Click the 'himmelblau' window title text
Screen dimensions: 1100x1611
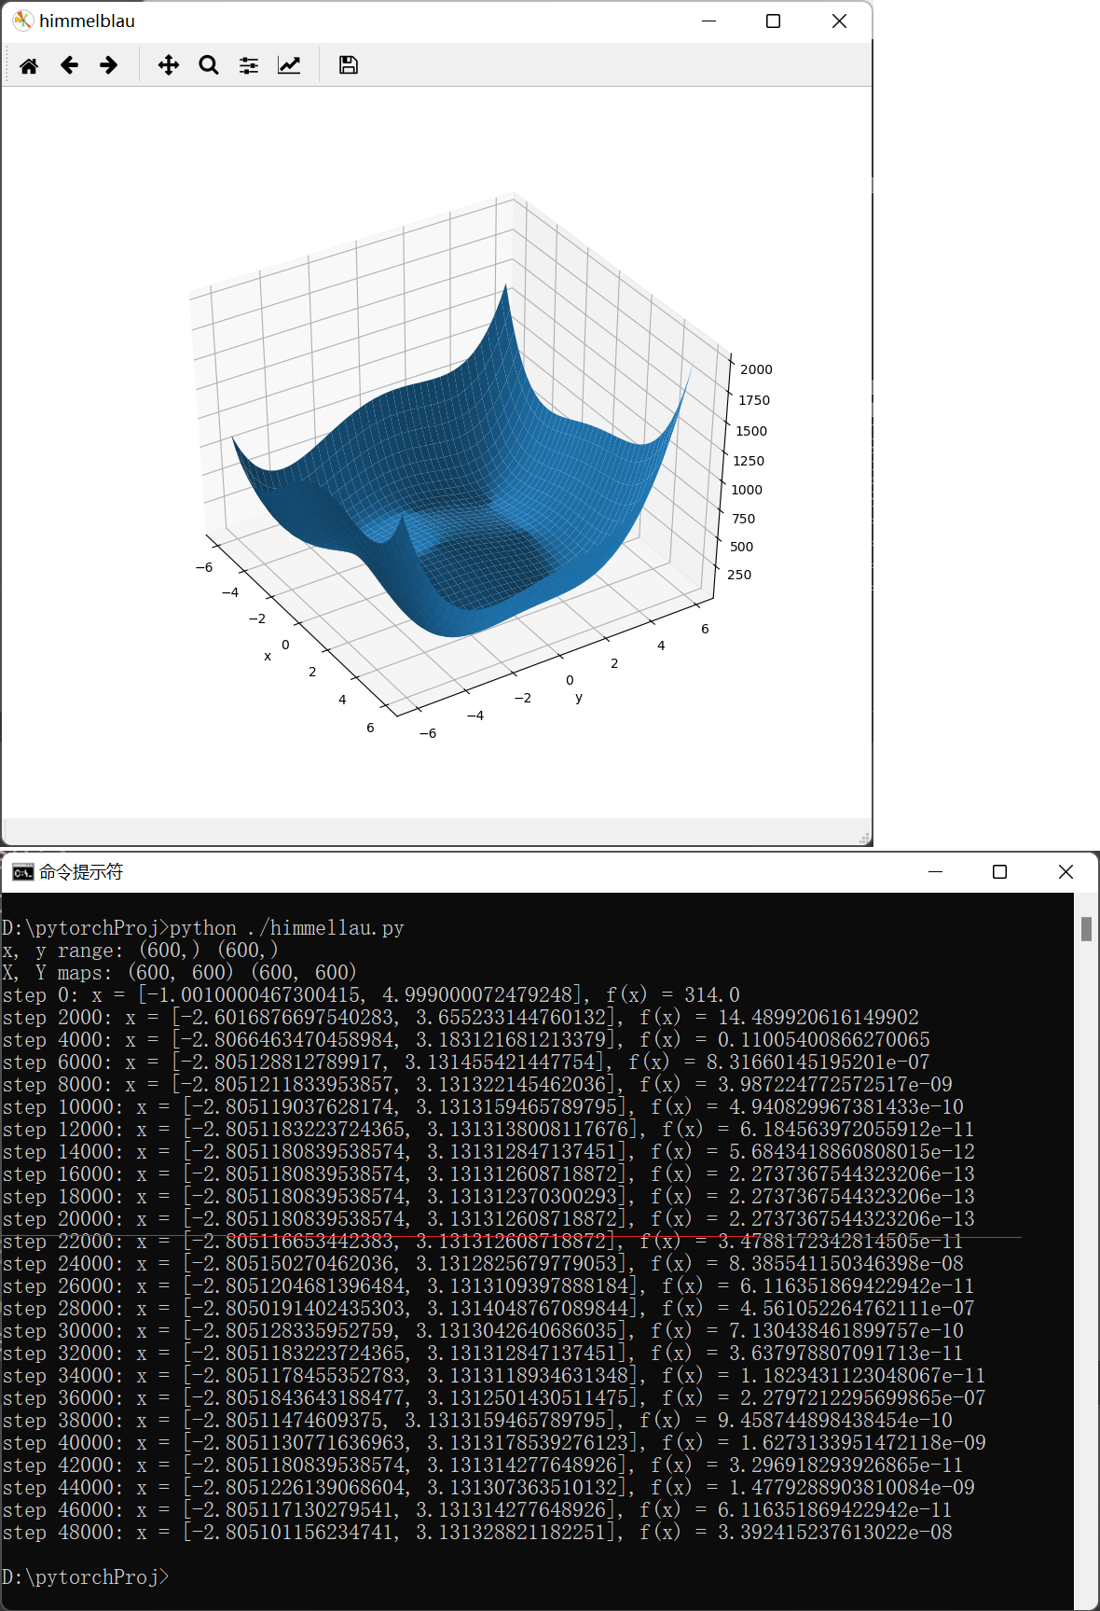[x=87, y=21]
